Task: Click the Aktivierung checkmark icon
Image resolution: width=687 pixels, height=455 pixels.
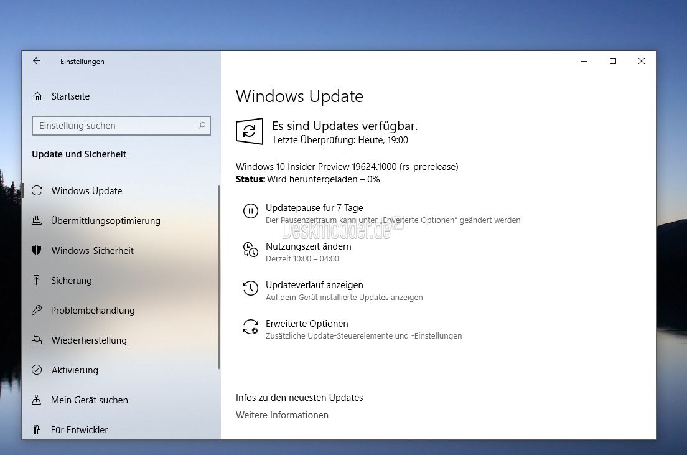Action: pyautogui.click(x=37, y=370)
